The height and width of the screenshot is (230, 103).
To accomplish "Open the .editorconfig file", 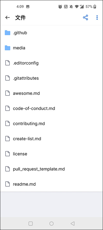I will (x=51, y=63).
